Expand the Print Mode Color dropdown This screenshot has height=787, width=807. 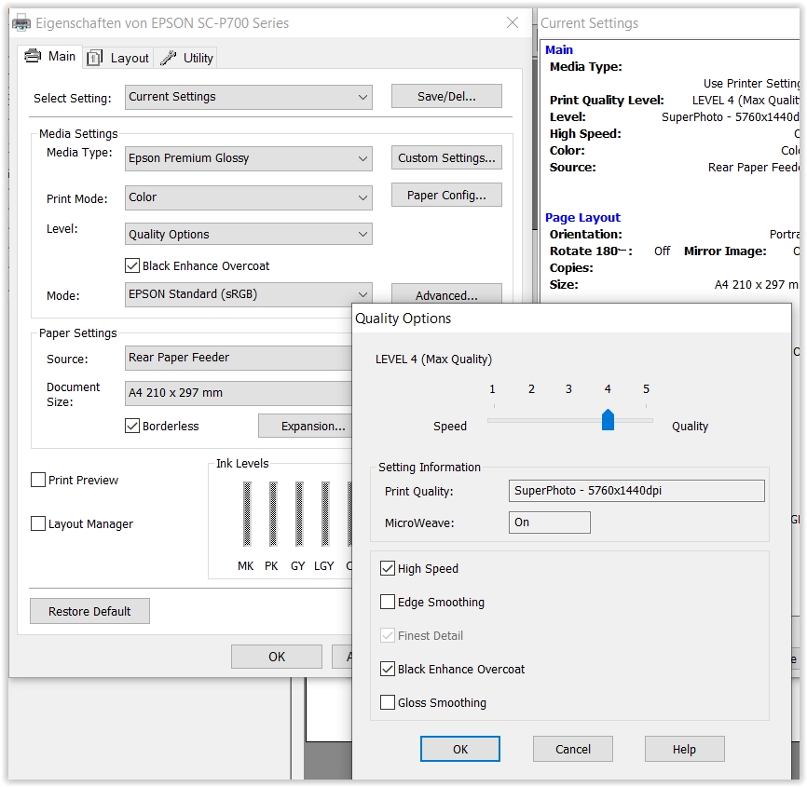[x=249, y=197]
